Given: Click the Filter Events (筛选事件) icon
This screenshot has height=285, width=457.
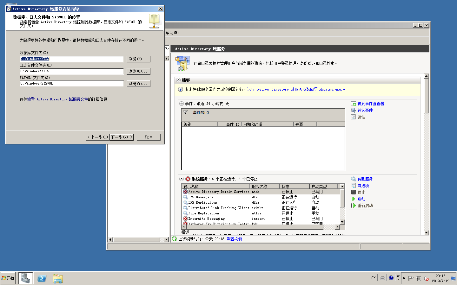Looking at the screenshot, I should click(354, 110).
